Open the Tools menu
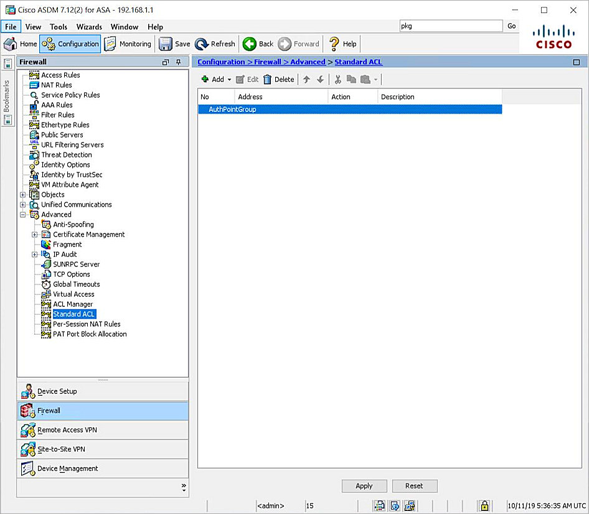The width and height of the screenshot is (589, 514). 58,27
